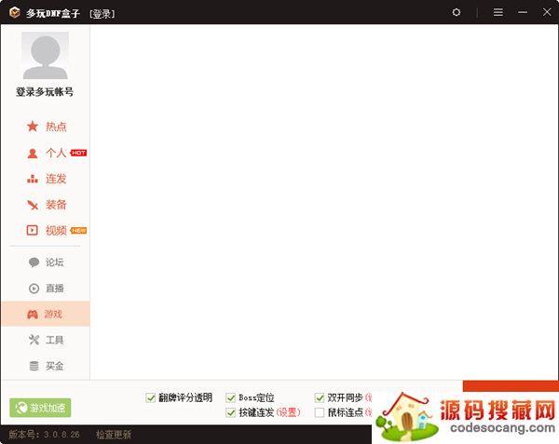Minimize the 多玩DNF盒子 window
The height and width of the screenshot is (444, 559).
523,12
